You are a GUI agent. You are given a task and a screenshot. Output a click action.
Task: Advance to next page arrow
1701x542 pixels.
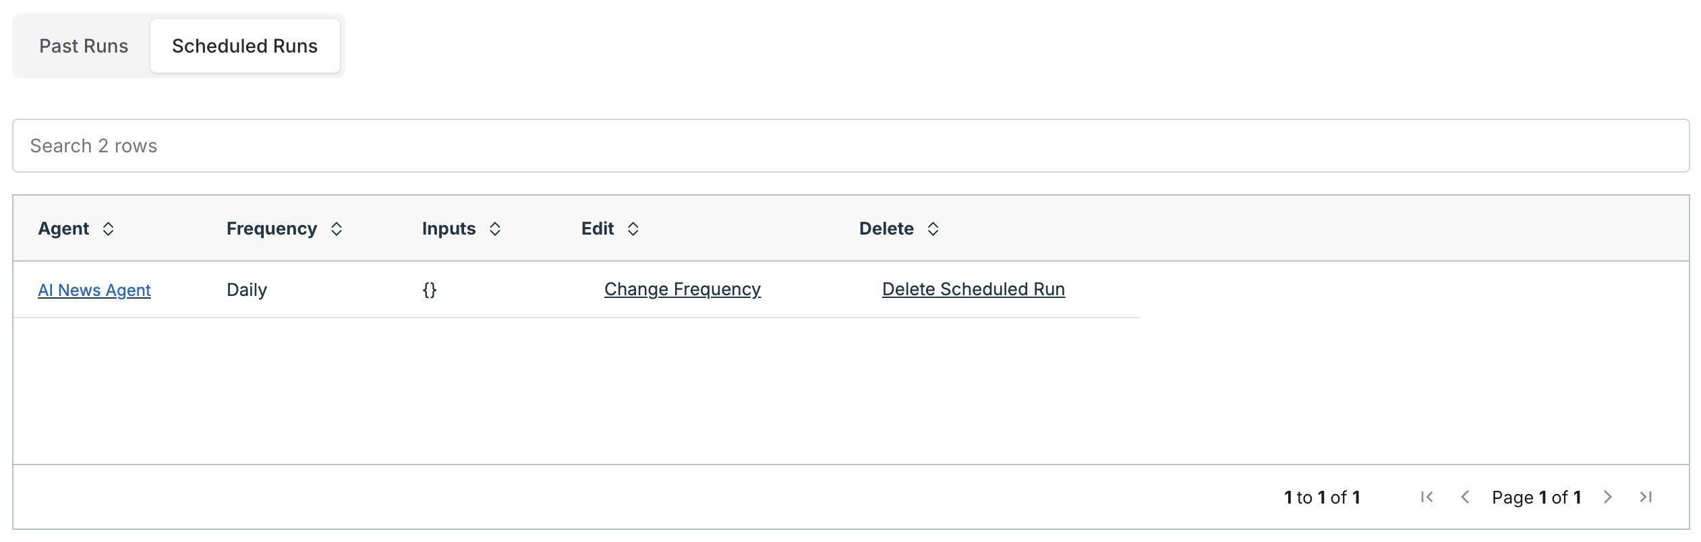tap(1608, 498)
